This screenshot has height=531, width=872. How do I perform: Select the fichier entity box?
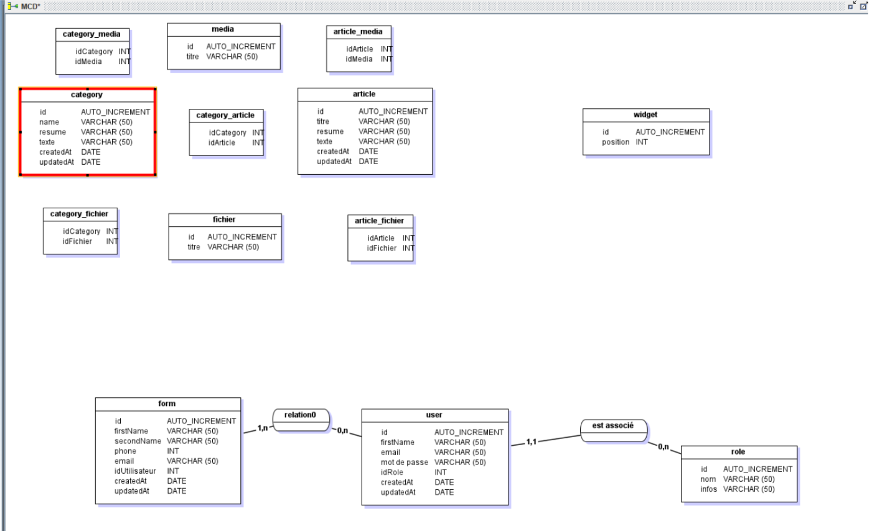(224, 237)
